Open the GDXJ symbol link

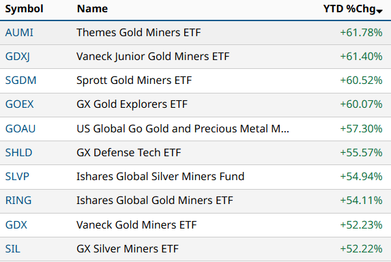click(18, 57)
